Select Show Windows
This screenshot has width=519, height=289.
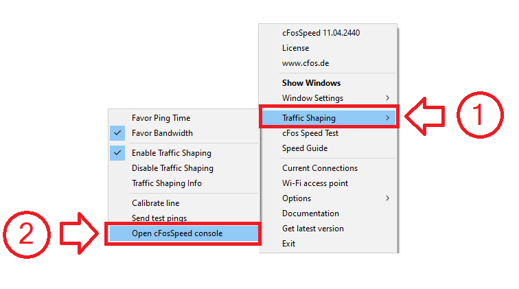311,83
